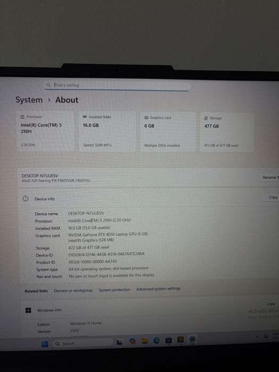Collapse the Device info section header
This screenshot has height=372, width=279.
[148, 198]
